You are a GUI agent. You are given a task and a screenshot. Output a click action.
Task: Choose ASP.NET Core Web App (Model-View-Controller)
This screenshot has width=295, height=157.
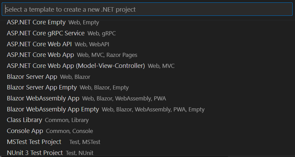[76, 66]
